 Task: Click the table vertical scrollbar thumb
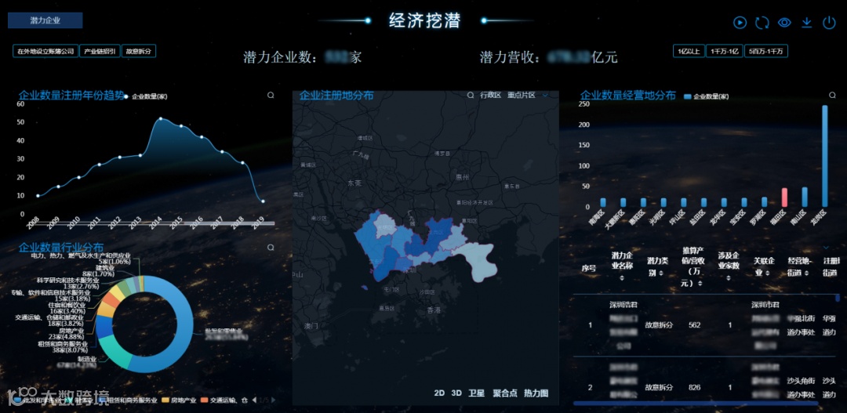pyautogui.click(x=838, y=298)
